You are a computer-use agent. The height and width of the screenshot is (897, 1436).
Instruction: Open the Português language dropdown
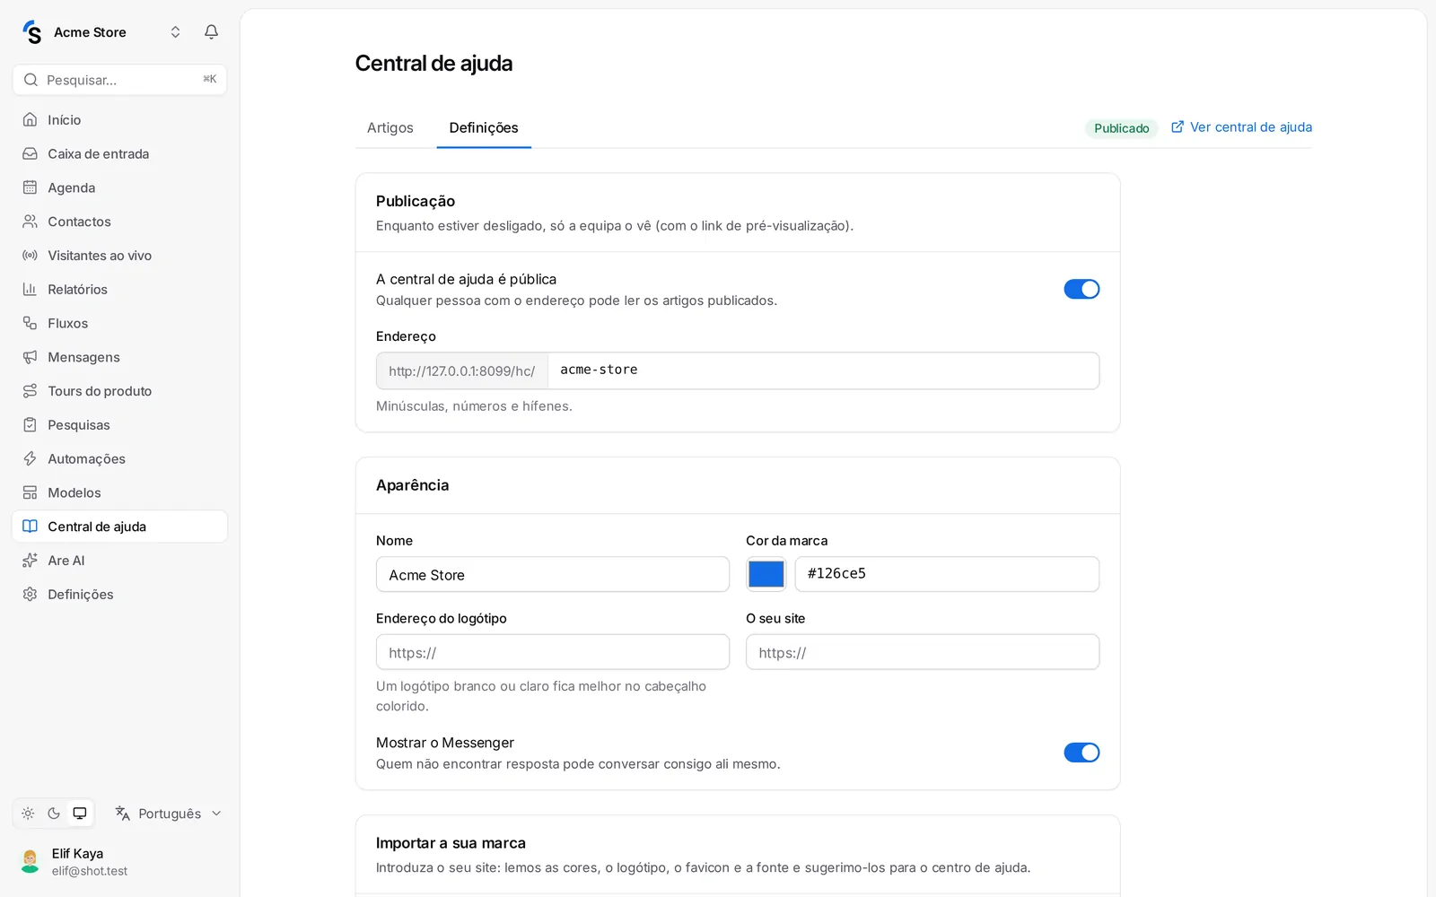(x=168, y=814)
